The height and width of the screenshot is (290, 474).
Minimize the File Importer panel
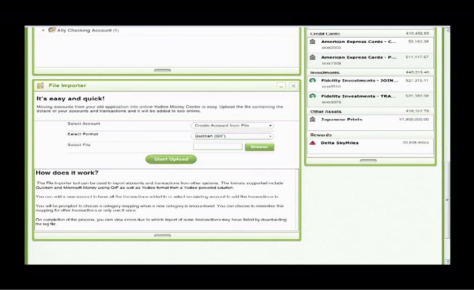pos(281,86)
